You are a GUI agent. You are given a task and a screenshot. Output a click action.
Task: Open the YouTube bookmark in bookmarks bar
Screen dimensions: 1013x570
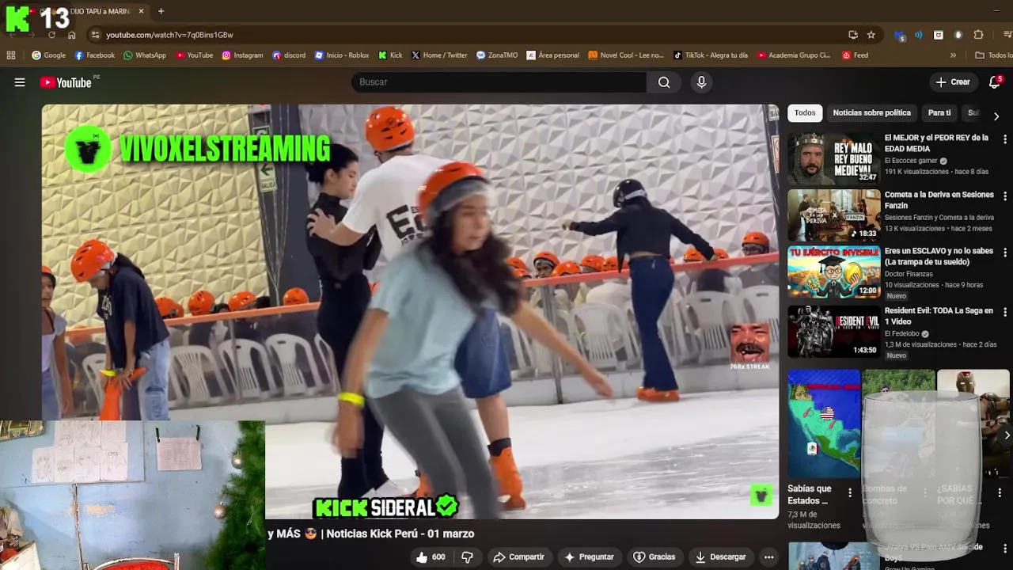click(x=195, y=55)
